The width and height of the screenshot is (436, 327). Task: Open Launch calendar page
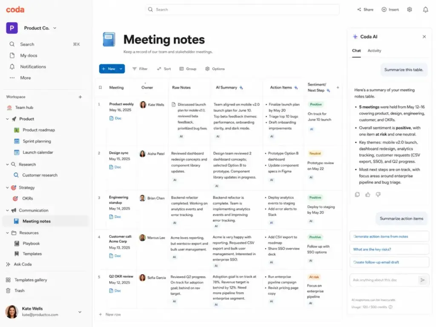click(x=37, y=152)
